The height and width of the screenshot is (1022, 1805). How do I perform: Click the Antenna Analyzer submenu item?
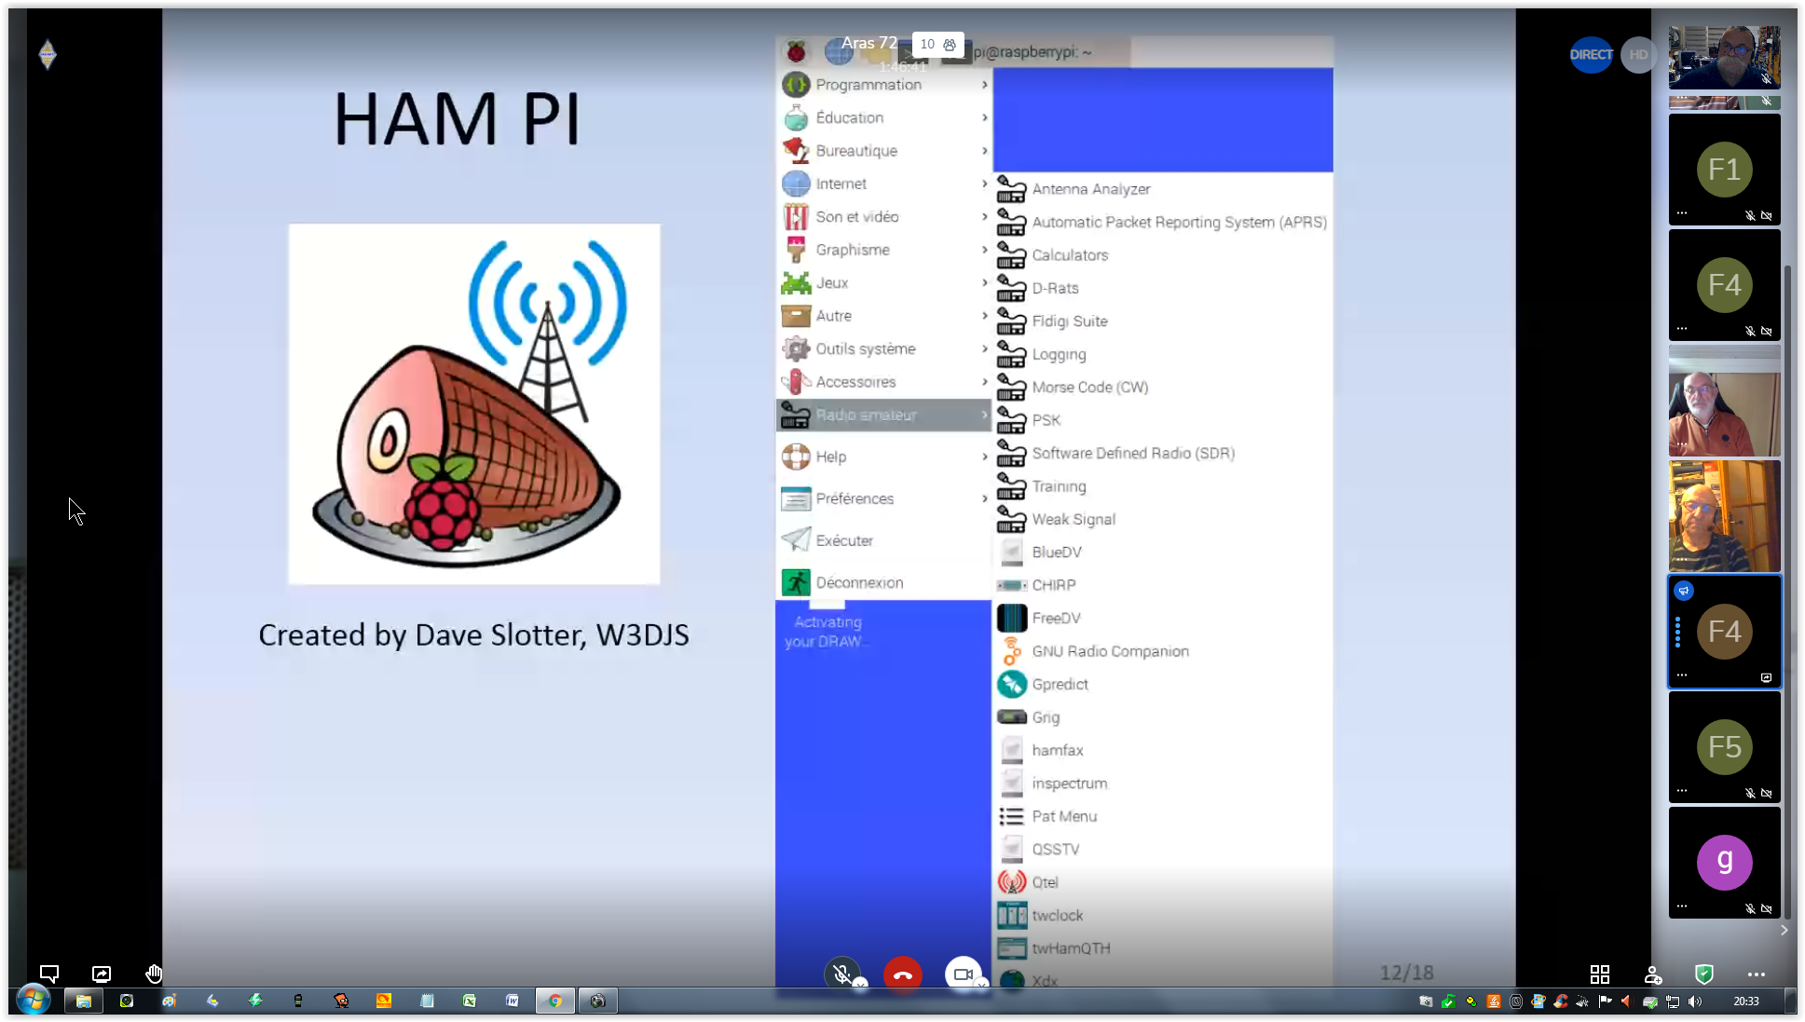1163,189
